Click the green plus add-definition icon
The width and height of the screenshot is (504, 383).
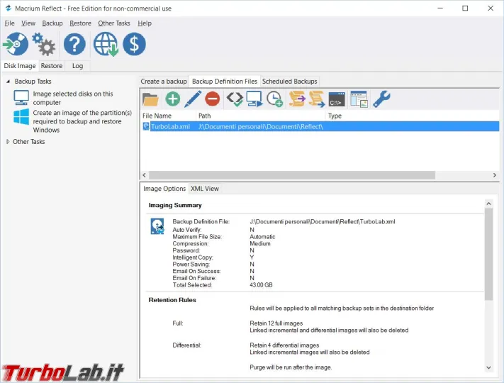(x=172, y=99)
